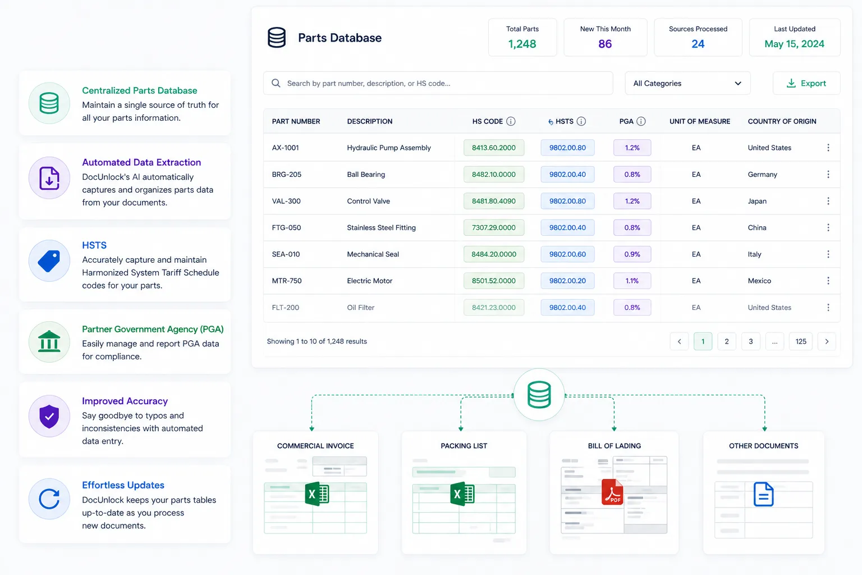Click the Parts Database header icon

[277, 38]
